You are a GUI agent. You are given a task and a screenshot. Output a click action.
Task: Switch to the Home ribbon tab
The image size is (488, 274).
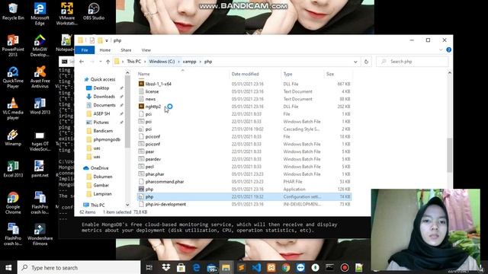[x=105, y=50]
